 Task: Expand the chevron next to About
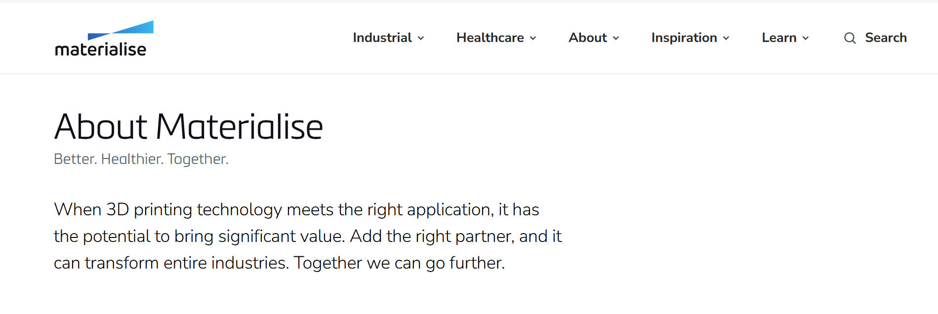point(616,39)
